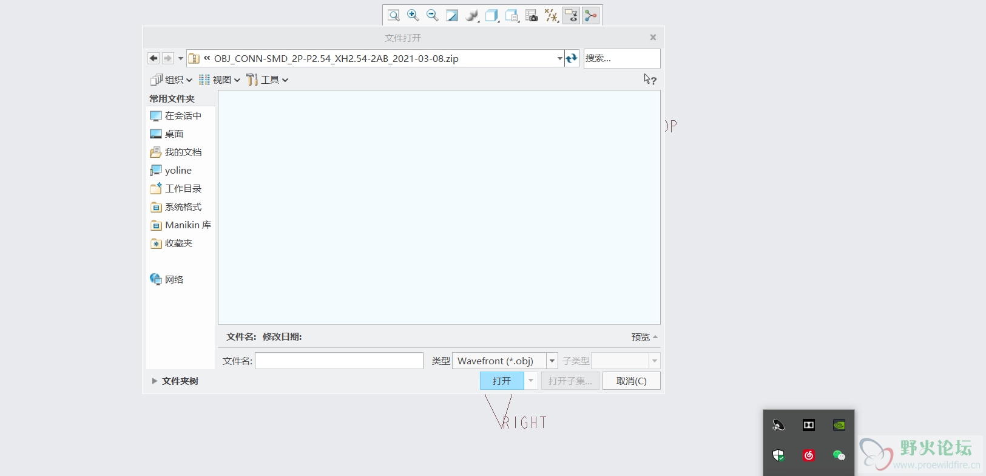
Task: Click the 取消(C) button
Action: tap(631, 381)
